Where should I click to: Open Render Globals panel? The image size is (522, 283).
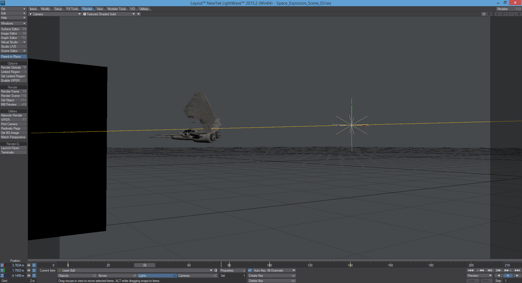[13, 67]
